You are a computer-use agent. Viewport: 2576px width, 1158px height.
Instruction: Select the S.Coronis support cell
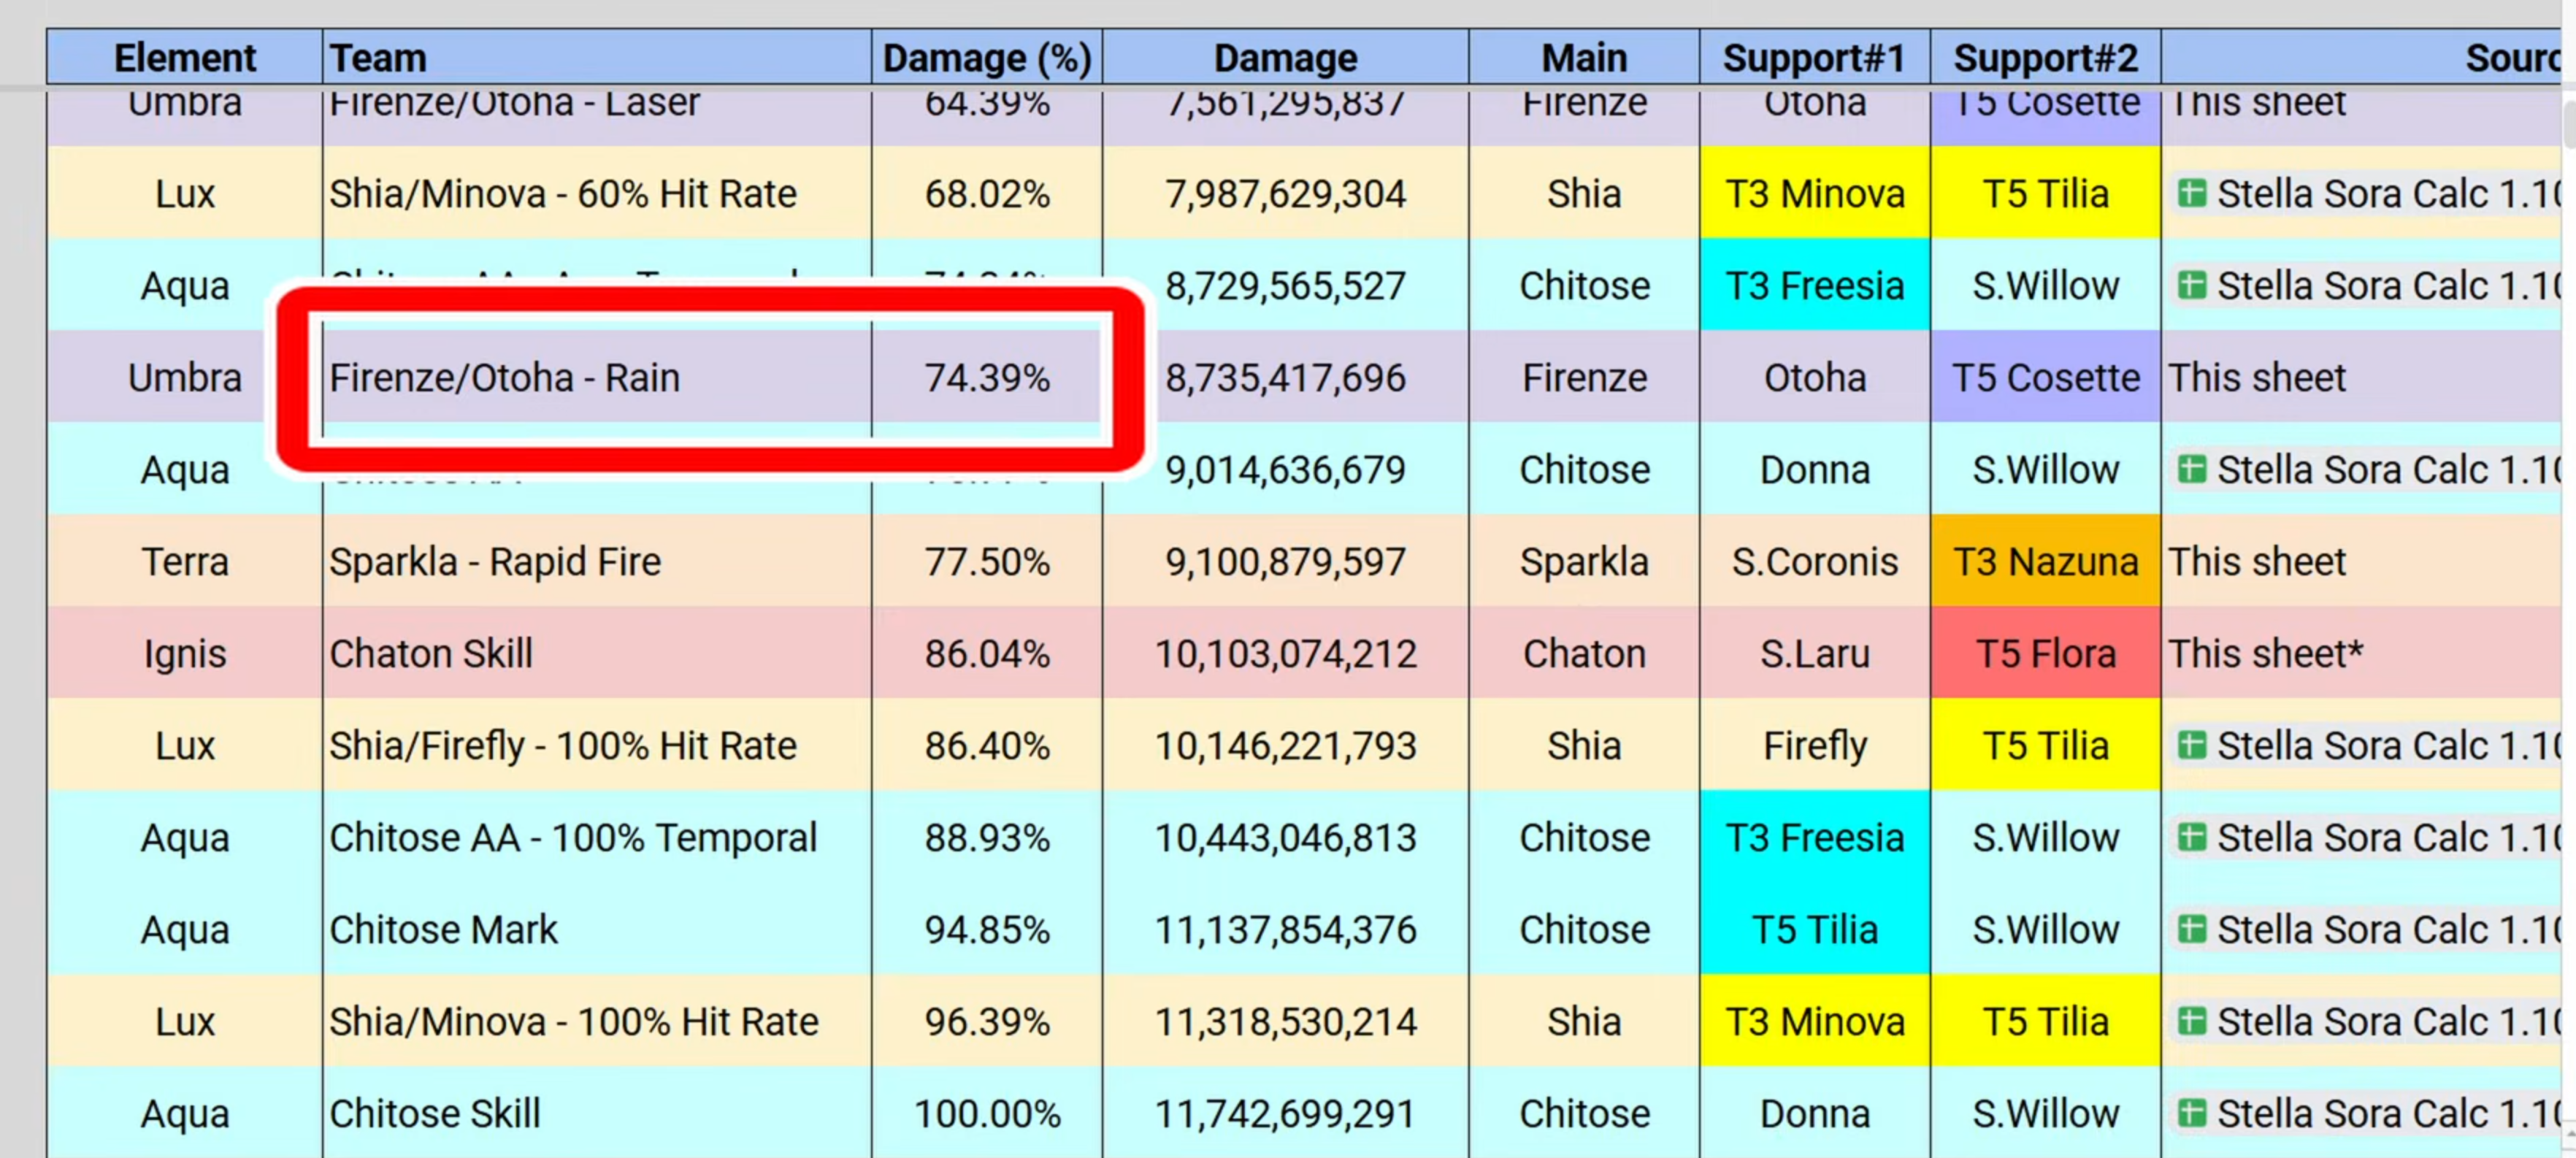point(1815,562)
